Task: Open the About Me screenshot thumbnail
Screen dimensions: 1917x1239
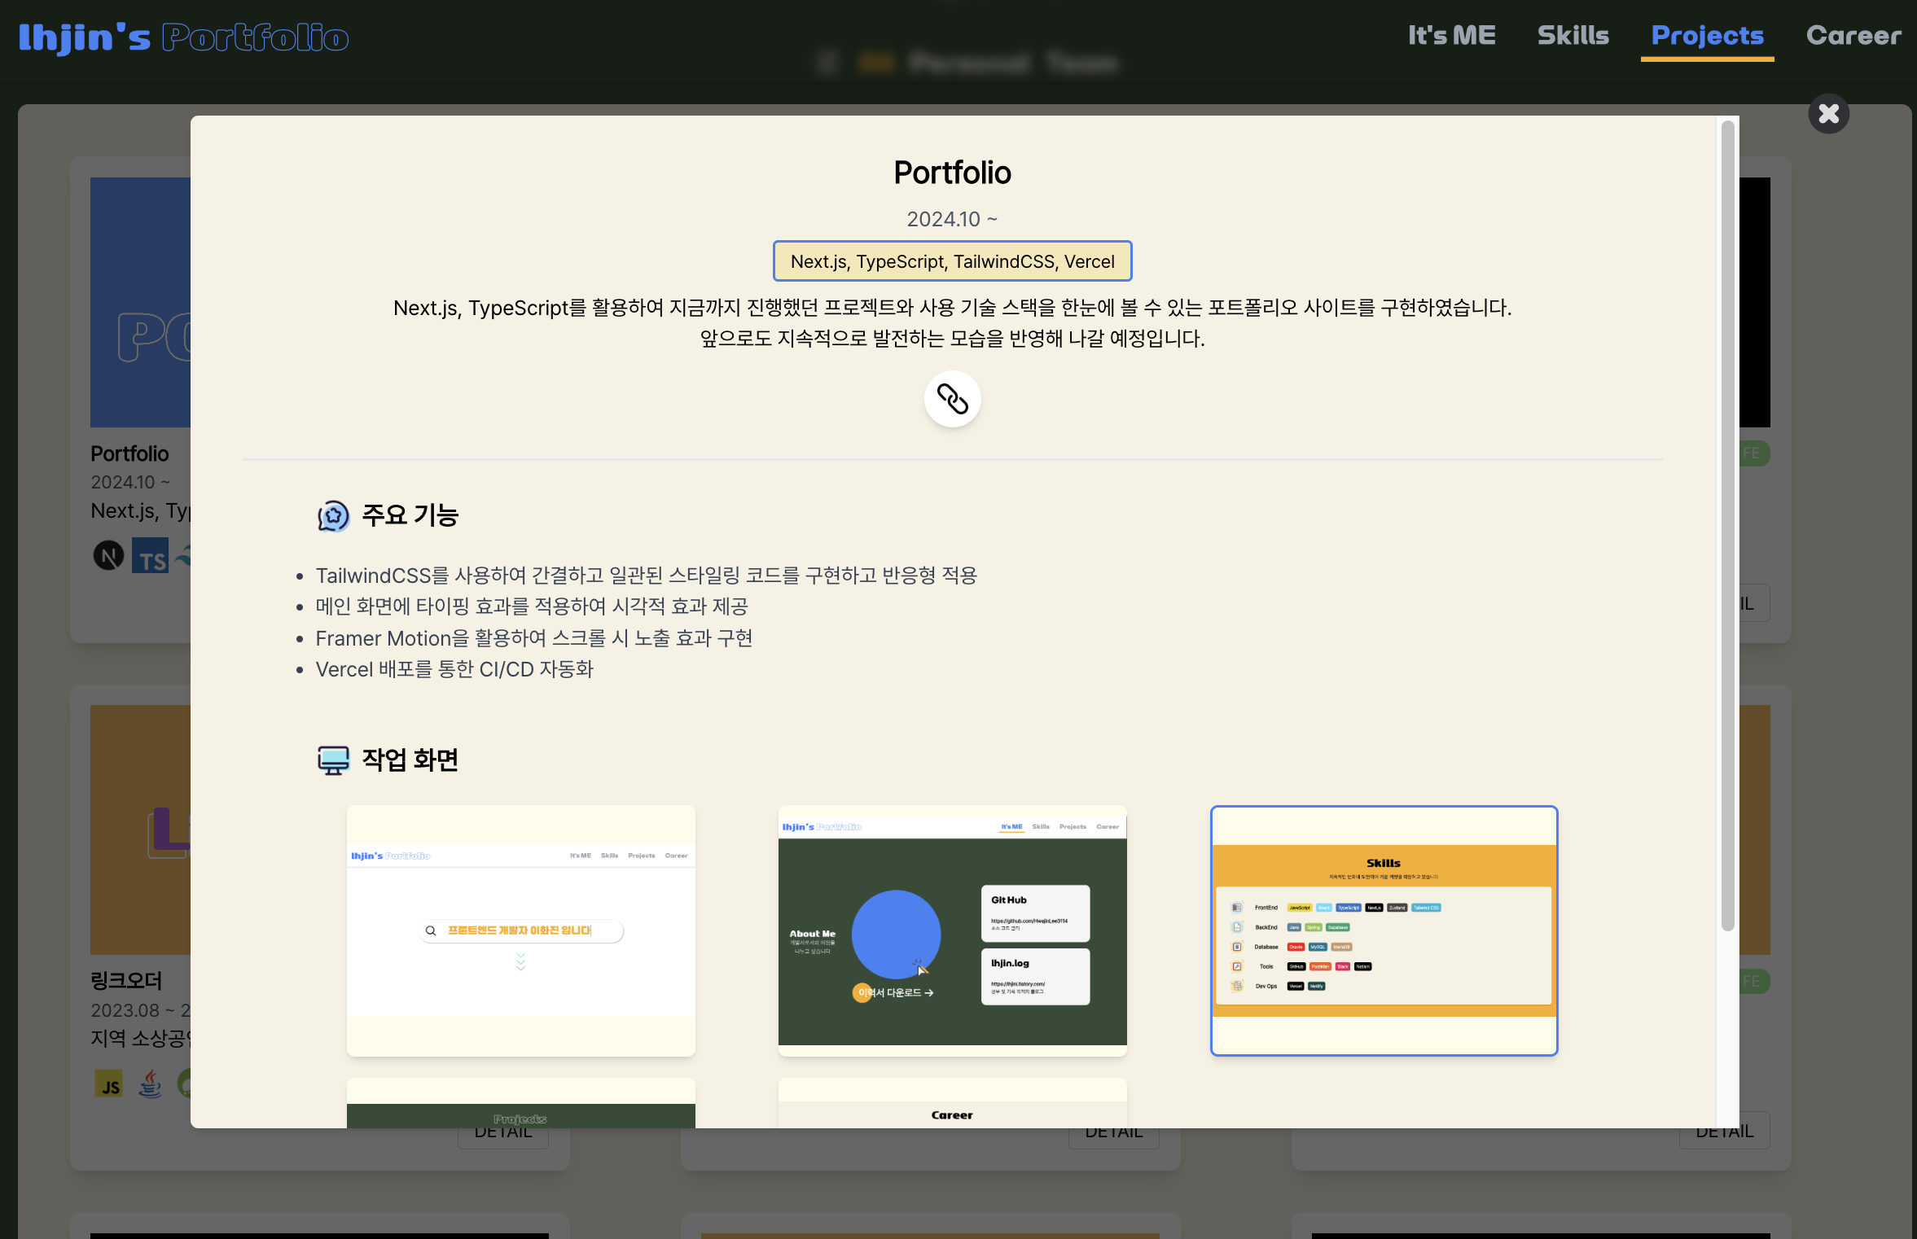Action: click(952, 930)
